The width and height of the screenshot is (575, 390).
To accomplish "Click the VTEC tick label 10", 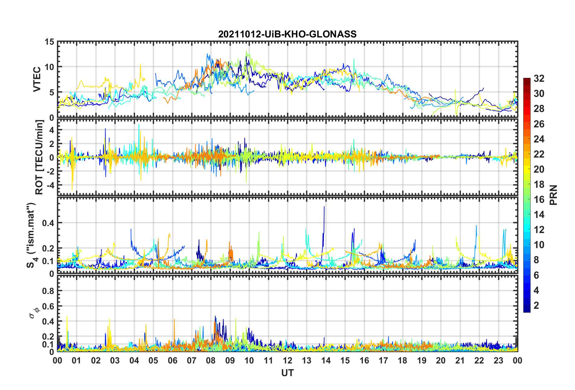I will [x=50, y=67].
